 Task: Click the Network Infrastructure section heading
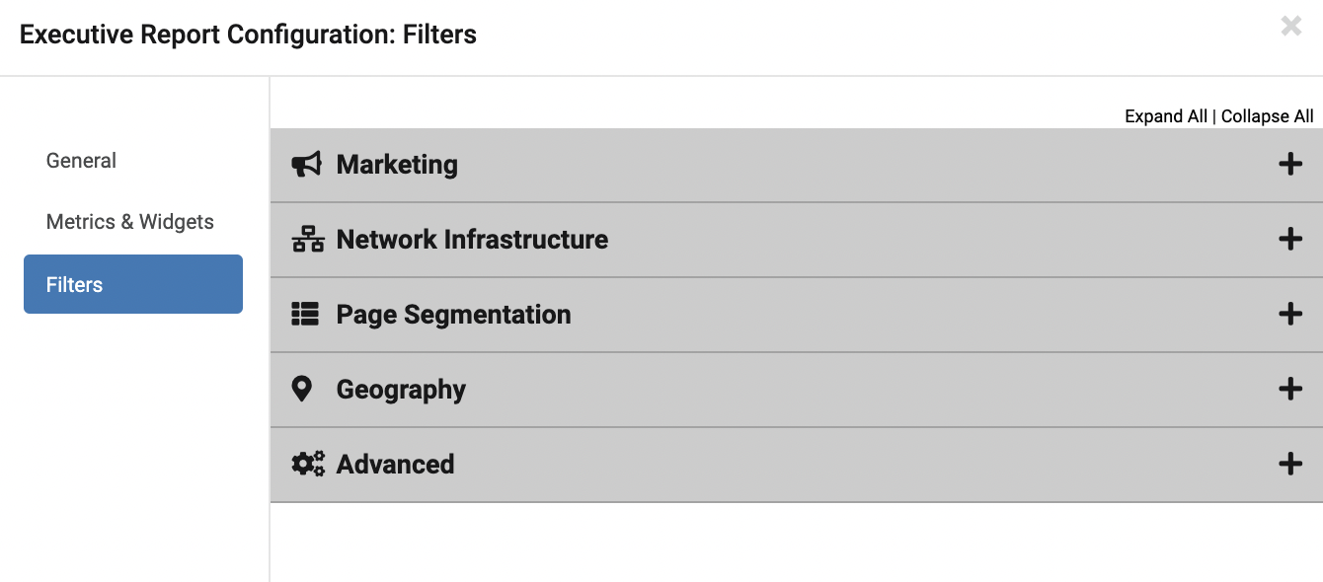tap(472, 240)
